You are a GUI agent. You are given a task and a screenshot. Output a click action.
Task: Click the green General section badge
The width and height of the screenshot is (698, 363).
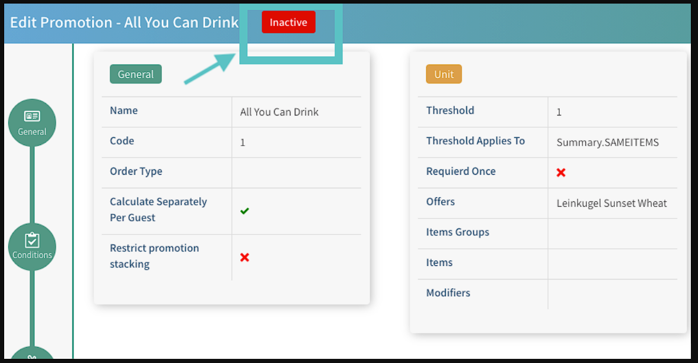click(136, 75)
